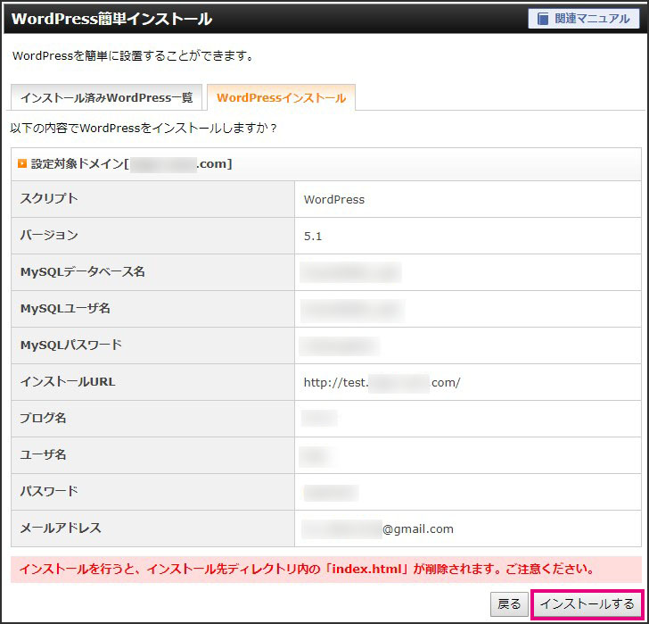Image resolution: width=649 pixels, height=624 pixels.
Task: Click the http://test install URL value
Action: click(x=382, y=382)
